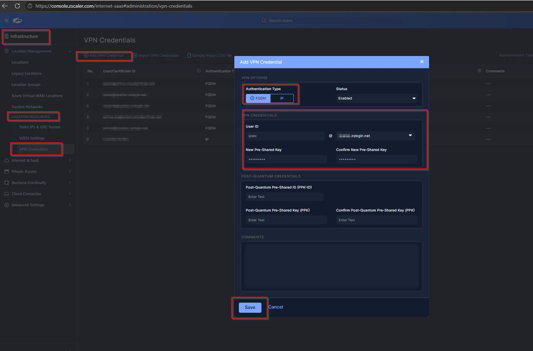
Task: Select VPN Credentials in the sidebar
Action: [33, 149]
